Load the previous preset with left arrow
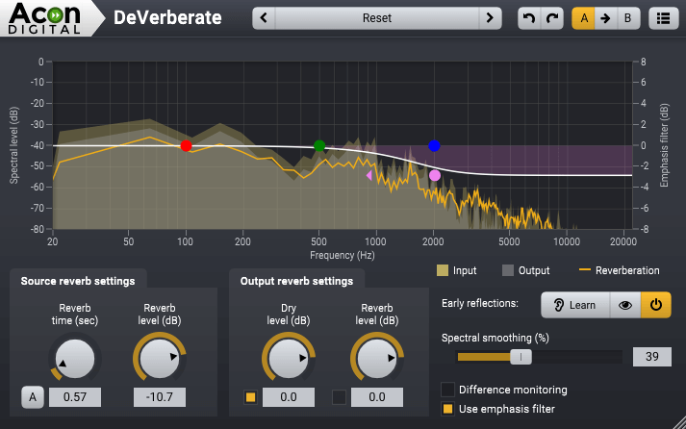 point(264,18)
